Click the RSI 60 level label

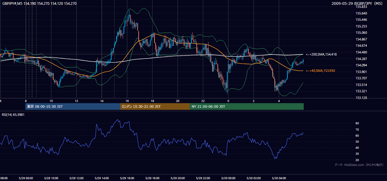(x=357, y=135)
